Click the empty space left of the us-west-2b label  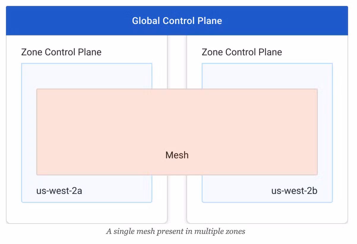click(x=235, y=190)
